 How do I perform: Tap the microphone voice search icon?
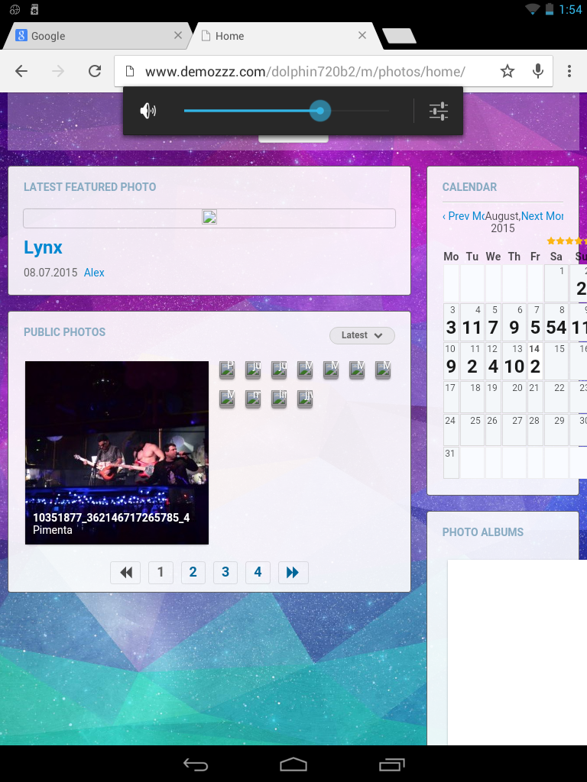pos(538,71)
